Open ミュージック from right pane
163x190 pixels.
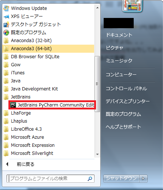point(119,60)
